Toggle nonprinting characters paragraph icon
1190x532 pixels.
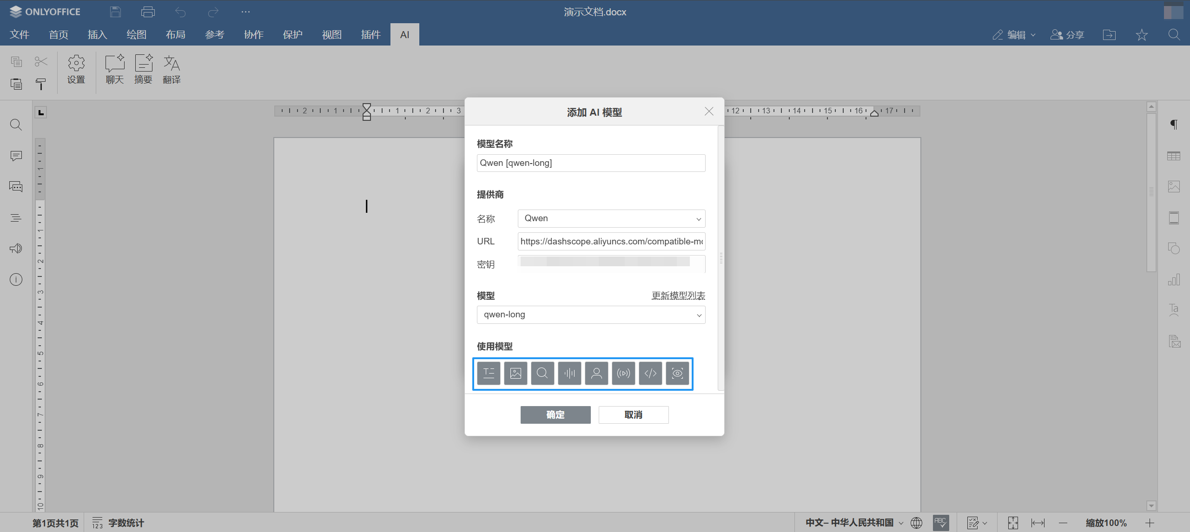[x=1174, y=125]
